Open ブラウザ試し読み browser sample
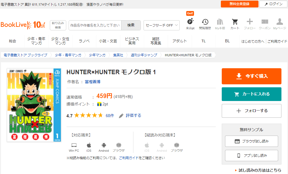The image size is (288, 174). (x=251, y=141)
